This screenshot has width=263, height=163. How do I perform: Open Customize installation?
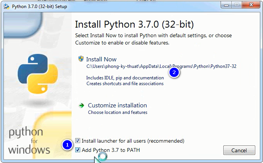coord(117,105)
